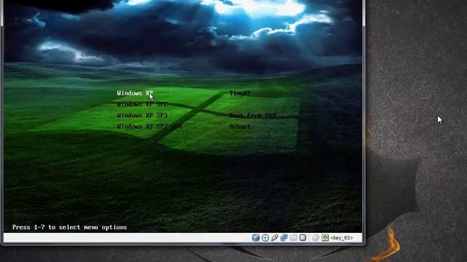Select the TinyXP boot option
The height and width of the screenshot is (262, 467).
[240, 93]
